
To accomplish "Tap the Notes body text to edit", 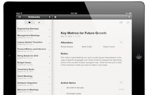I will (x=91, y=61).
